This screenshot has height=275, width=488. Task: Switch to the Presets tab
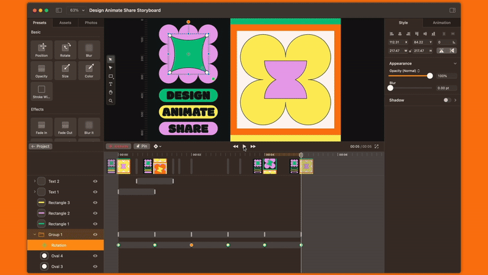[x=40, y=23]
